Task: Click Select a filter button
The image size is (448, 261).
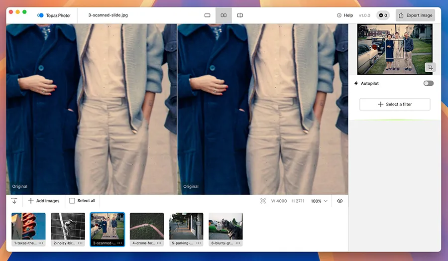Action: click(x=395, y=104)
